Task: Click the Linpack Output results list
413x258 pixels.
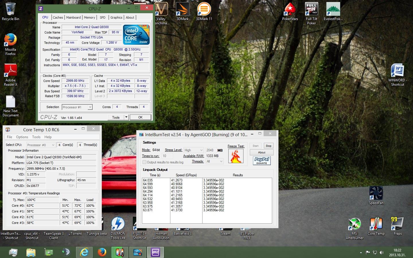Action: pyautogui.click(x=207, y=200)
